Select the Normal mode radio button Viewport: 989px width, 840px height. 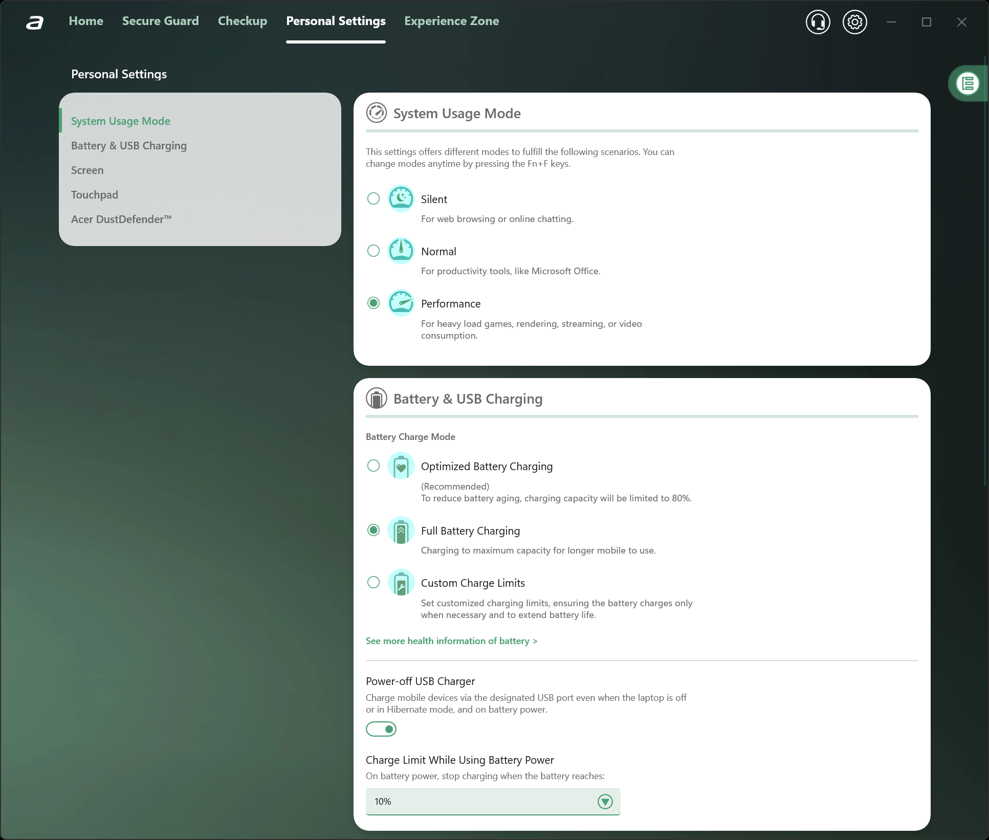[373, 251]
